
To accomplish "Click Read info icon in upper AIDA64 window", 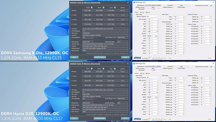I will coord(92,7).
